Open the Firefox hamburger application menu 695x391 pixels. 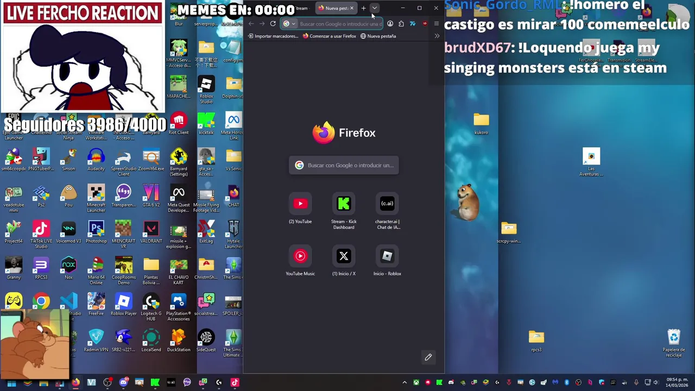(436, 23)
